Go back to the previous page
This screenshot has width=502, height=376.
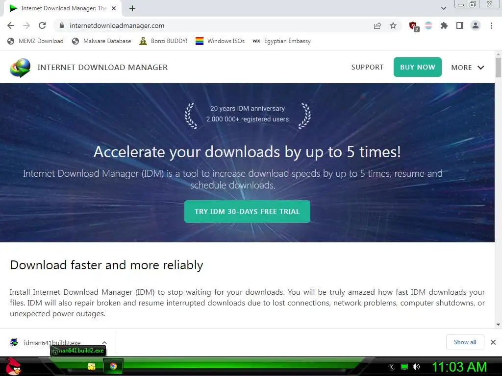click(x=11, y=25)
